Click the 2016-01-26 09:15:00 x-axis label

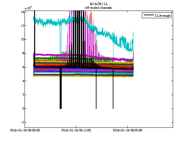click(x=76, y=130)
